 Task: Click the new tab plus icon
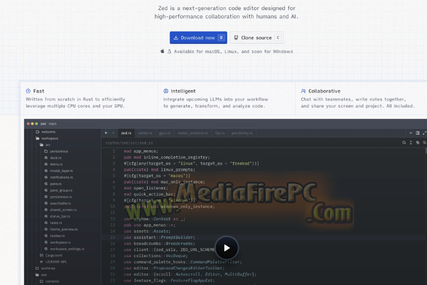point(410,133)
